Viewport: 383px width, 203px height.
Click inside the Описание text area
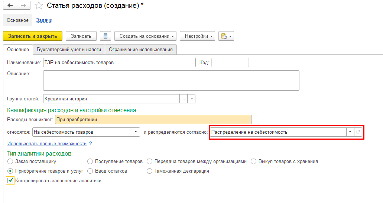(x=171, y=81)
